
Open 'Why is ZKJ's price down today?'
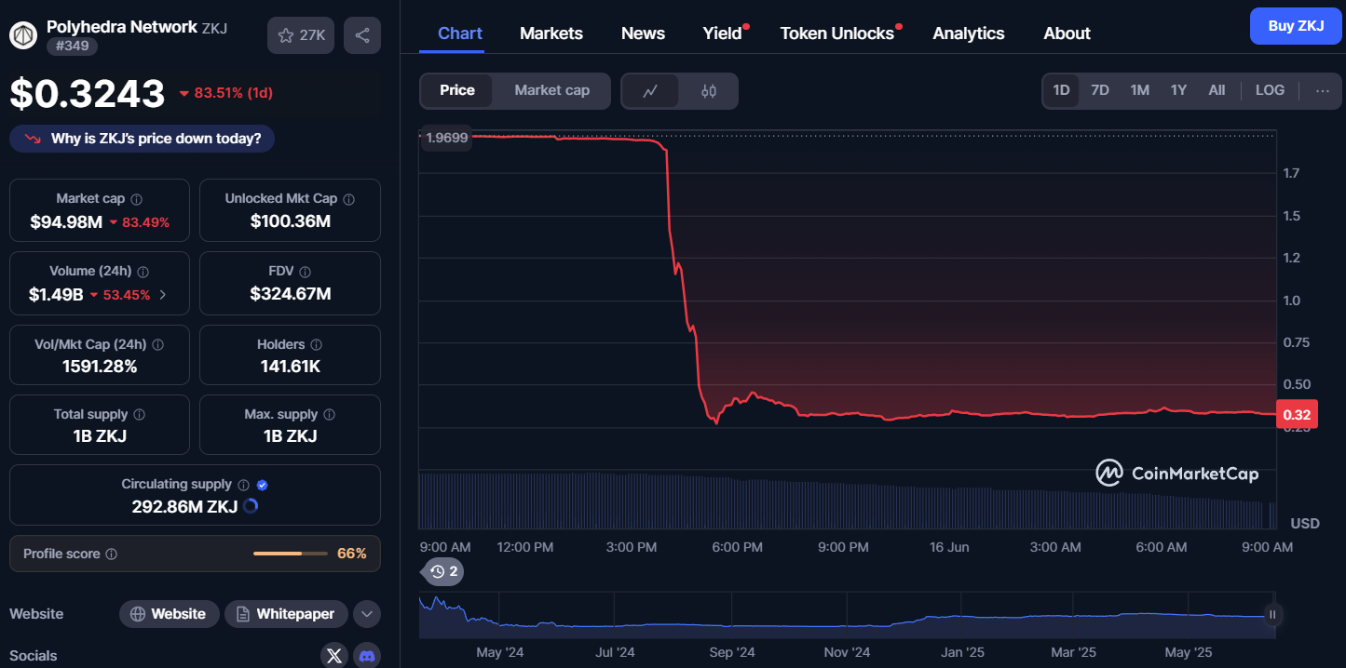point(143,139)
